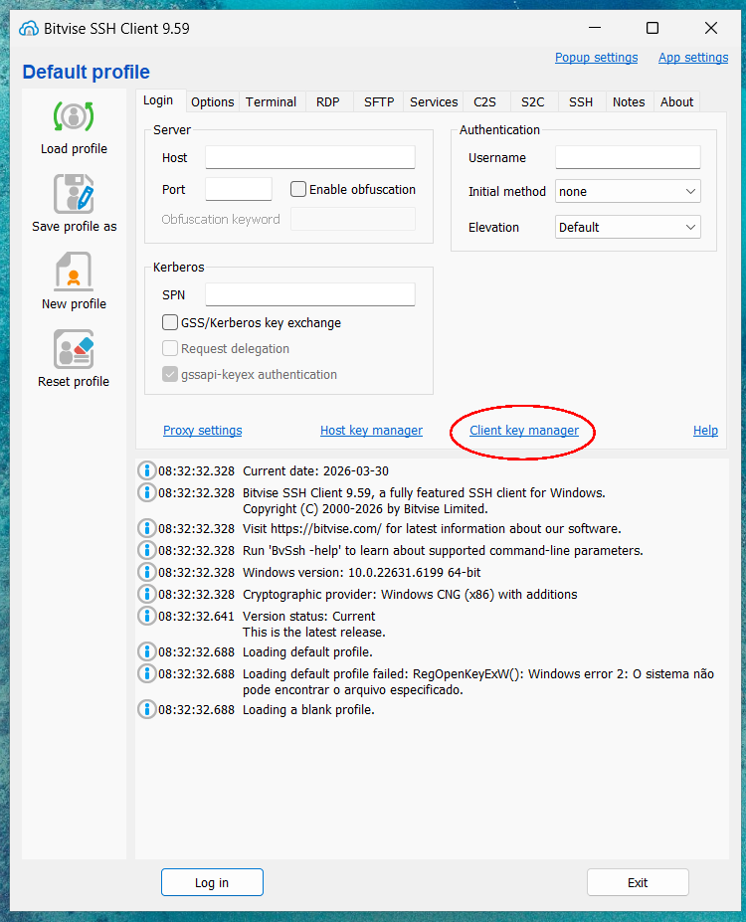Viewport: 746px width, 922px height.
Task: Click the Help link
Action: [x=705, y=431]
